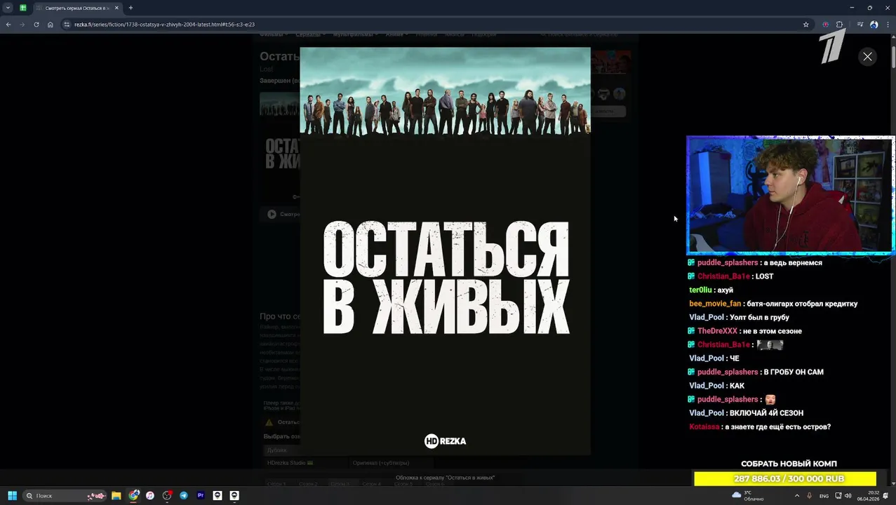Open the Chrome profile avatar

874,25
